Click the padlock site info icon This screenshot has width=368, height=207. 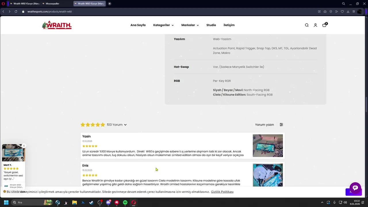(x=23, y=11)
